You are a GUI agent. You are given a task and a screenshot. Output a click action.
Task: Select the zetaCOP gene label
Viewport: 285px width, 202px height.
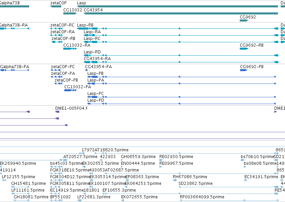tap(58, 3)
